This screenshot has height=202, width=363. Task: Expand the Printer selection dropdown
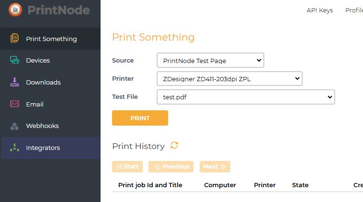(x=229, y=79)
